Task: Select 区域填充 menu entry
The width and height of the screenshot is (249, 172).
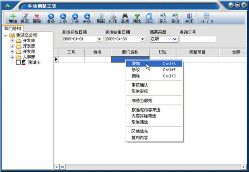Action: (154, 131)
